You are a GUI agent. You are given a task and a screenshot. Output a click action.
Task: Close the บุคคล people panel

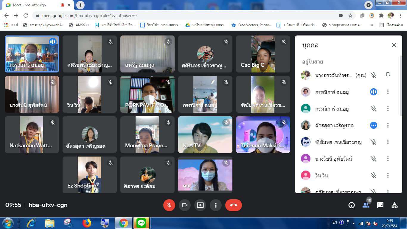click(394, 45)
